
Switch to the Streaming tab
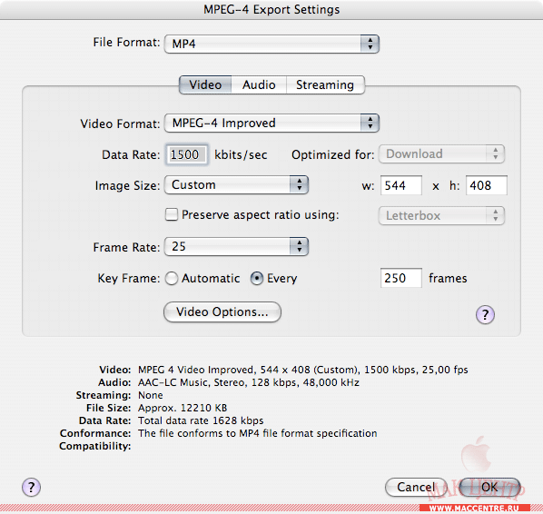pyautogui.click(x=325, y=84)
